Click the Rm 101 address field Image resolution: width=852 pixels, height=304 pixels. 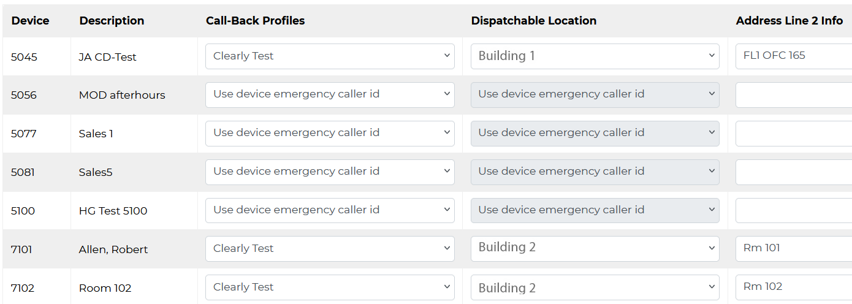click(793, 249)
